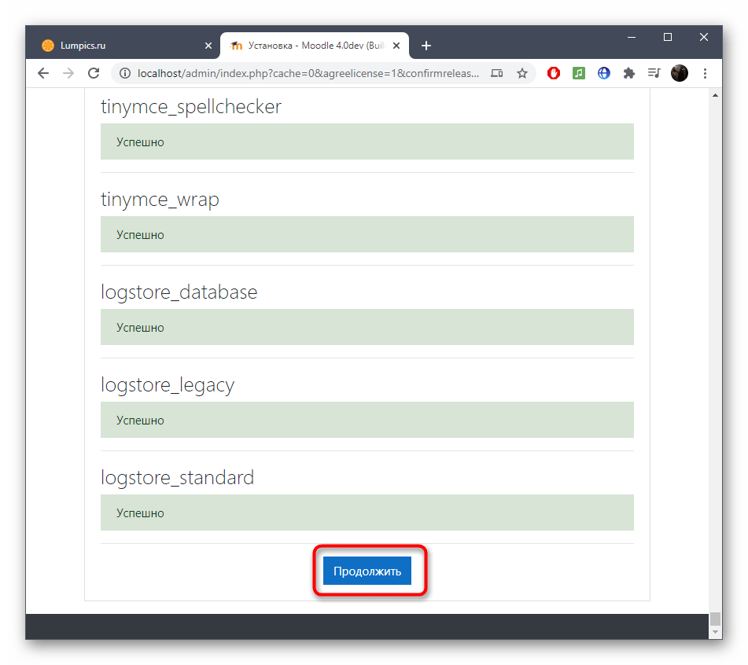Click the blue Продолжить button

tap(367, 571)
